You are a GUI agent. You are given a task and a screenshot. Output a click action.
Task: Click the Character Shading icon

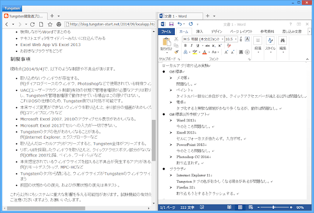241,52
